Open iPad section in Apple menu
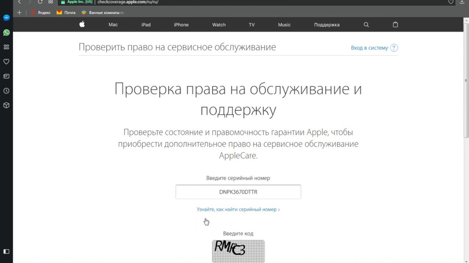The height and width of the screenshot is (263, 469). pos(146,25)
